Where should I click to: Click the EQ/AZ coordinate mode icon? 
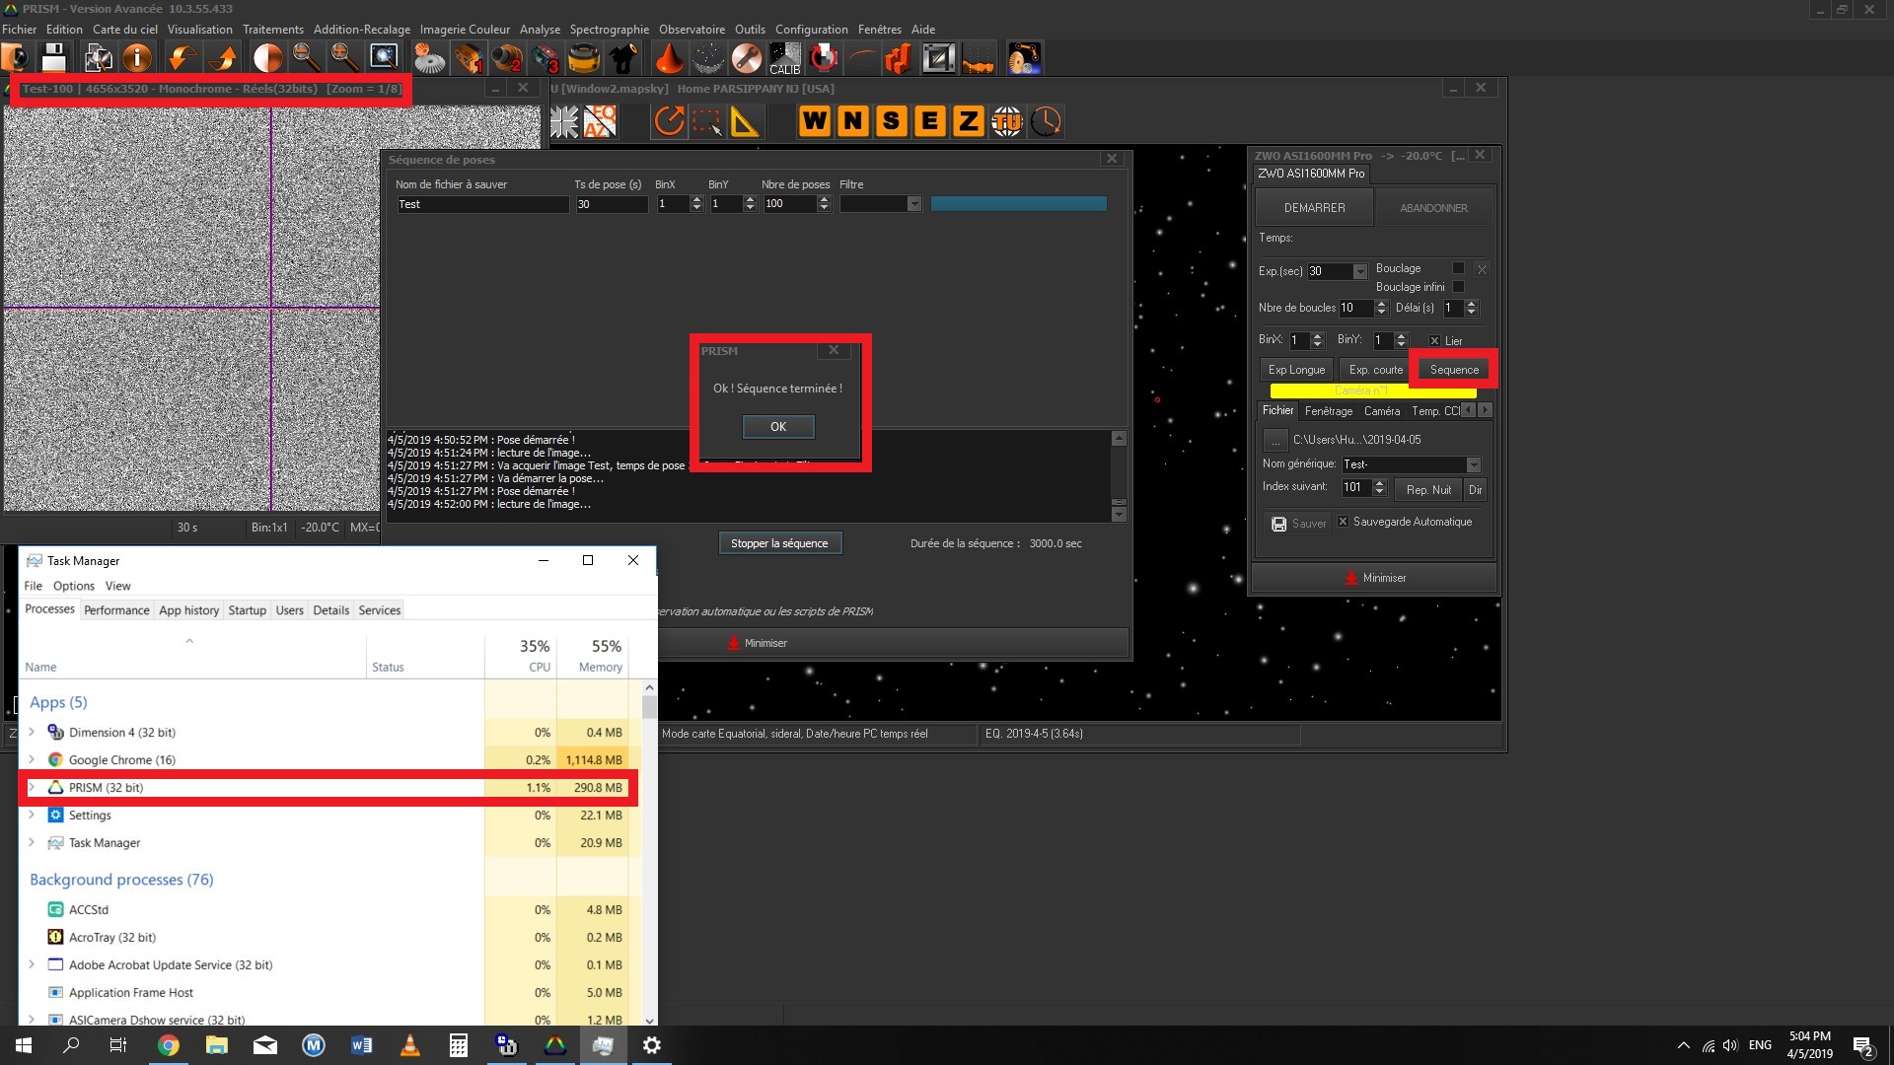(600, 121)
